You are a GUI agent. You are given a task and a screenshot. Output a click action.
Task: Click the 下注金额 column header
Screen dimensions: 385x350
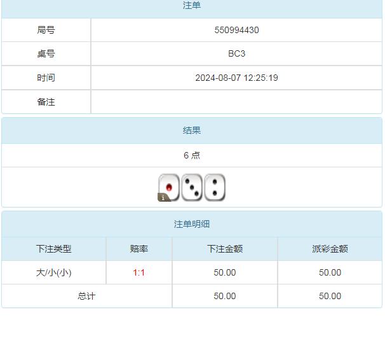pos(225,249)
